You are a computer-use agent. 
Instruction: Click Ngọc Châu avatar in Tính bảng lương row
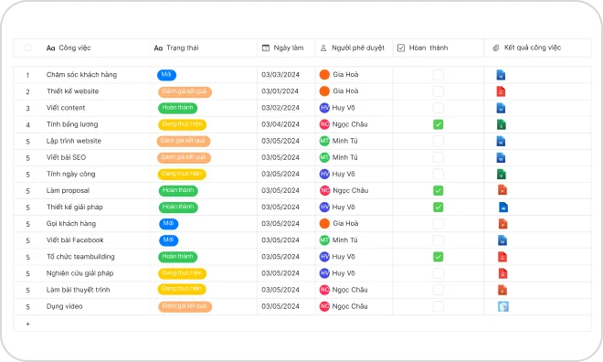pyautogui.click(x=324, y=124)
